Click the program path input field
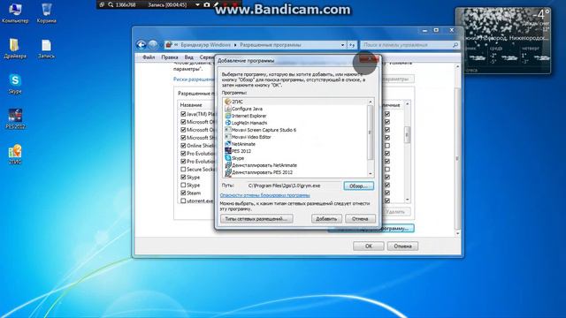 point(294,185)
